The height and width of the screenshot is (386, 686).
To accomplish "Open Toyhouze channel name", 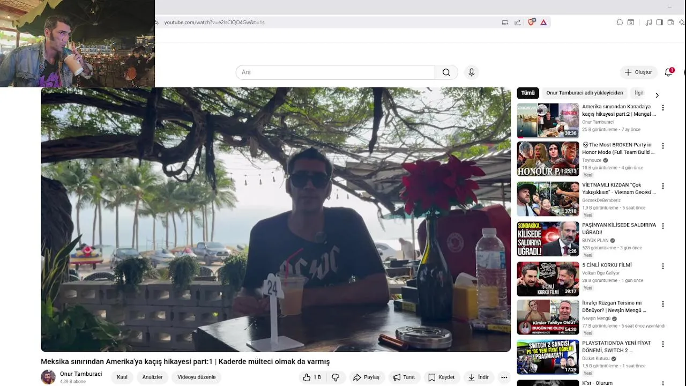I will coord(592,160).
